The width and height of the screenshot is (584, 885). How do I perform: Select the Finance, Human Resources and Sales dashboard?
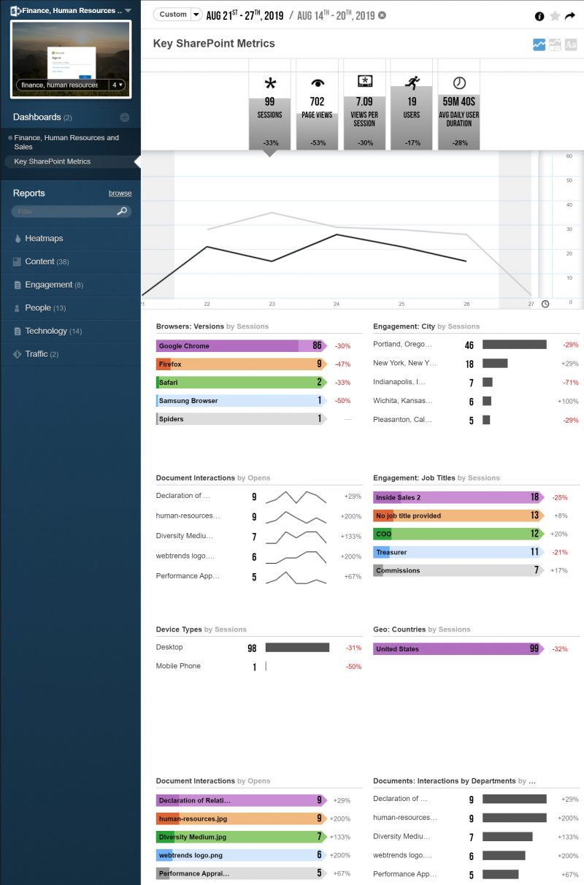click(66, 142)
